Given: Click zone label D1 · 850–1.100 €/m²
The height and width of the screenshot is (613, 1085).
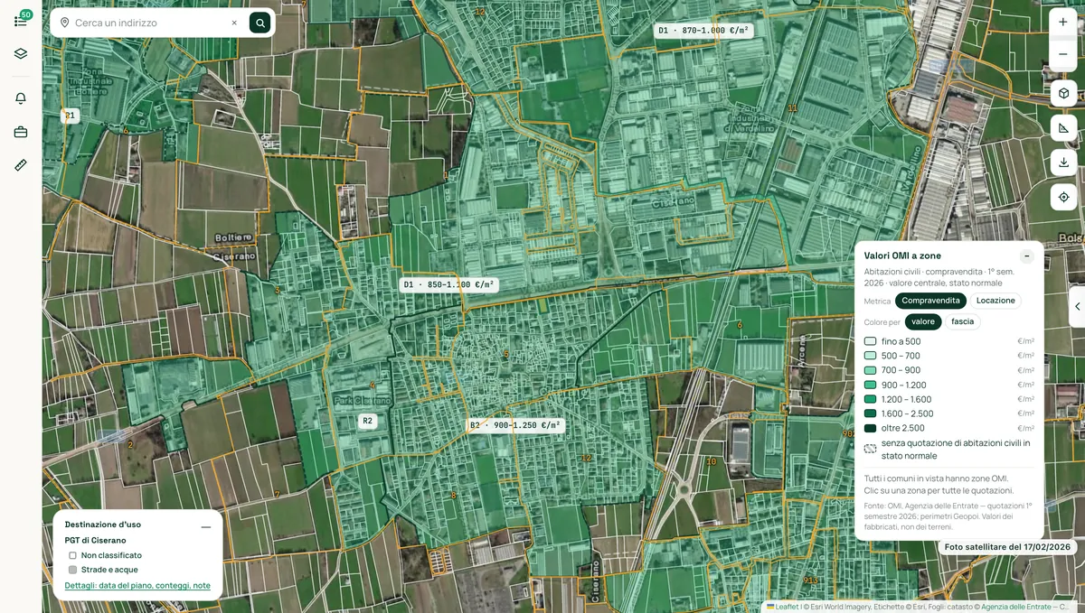Looking at the screenshot, I should tap(449, 284).
